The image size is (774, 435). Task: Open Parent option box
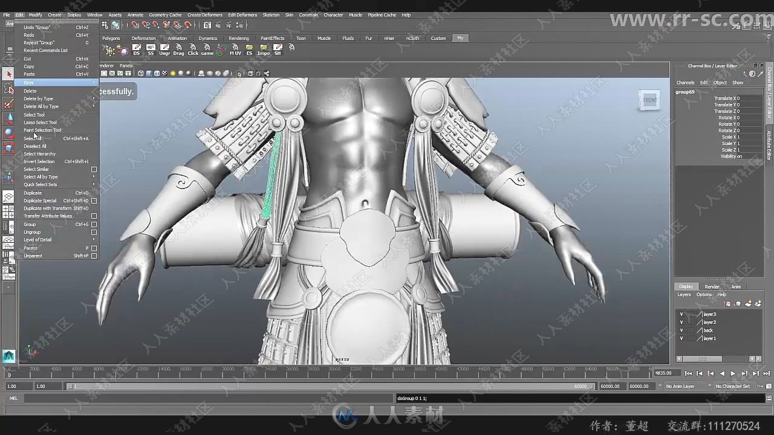tap(94, 248)
